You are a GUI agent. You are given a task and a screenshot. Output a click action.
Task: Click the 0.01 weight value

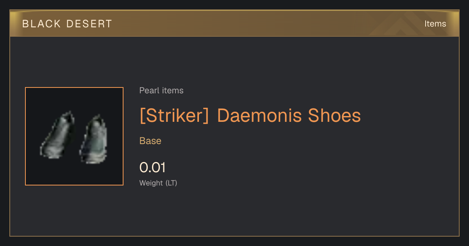coord(152,168)
